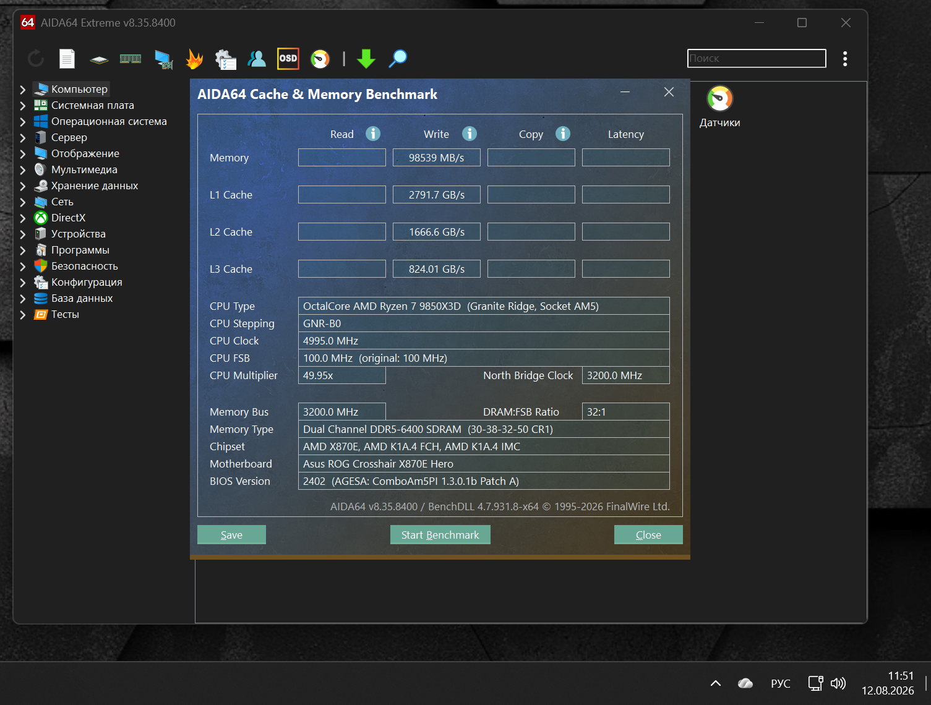Screen dimensions: 931x705
Task: Show hidden icons in the system tray
Action: coord(716,683)
